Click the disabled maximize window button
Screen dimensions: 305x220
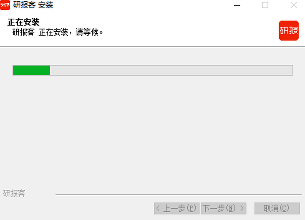tap(265, 5)
